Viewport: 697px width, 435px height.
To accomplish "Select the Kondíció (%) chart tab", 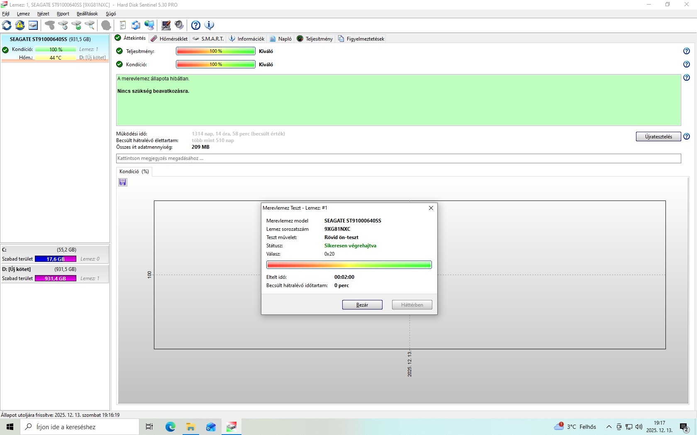I will click(x=134, y=172).
